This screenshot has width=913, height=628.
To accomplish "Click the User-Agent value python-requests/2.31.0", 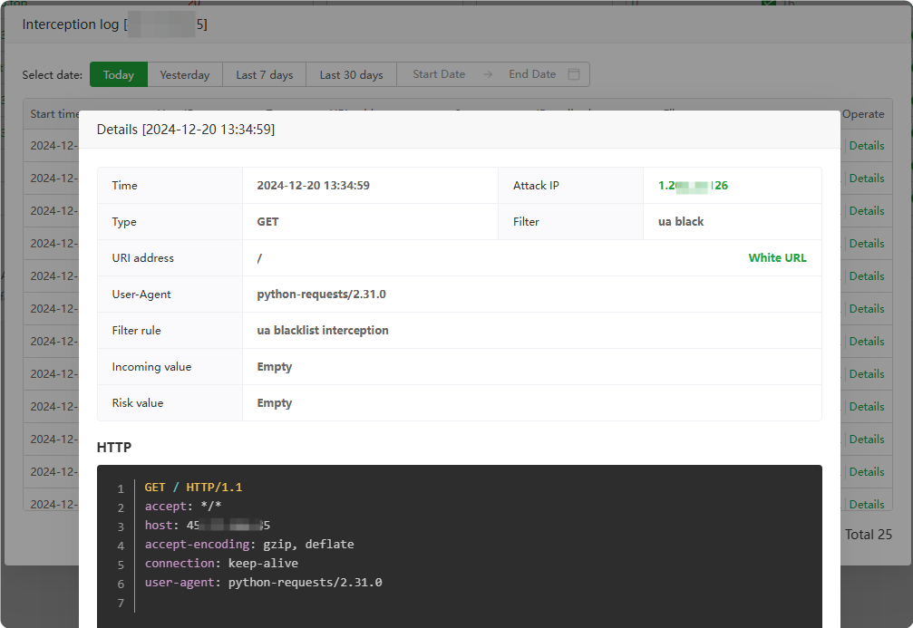I will click(321, 295).
